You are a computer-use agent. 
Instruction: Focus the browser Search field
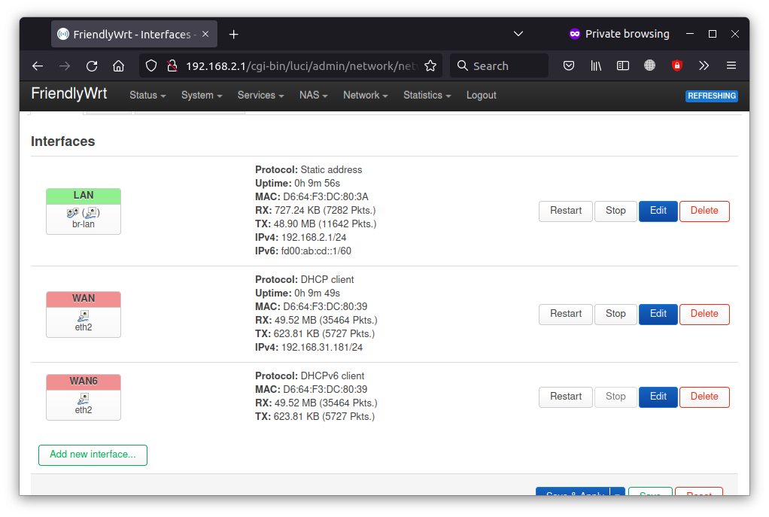[x=500, y=65]
